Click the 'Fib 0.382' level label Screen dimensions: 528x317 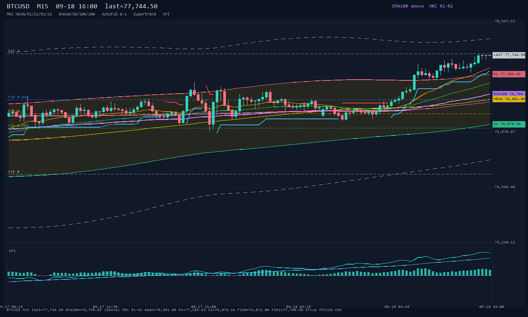click(x=18, y=126)
